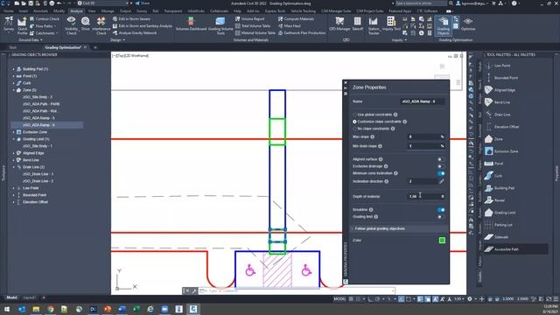This screenshot has width=560, height=315.
Task: Open the Ground Data panel dropdown
Action: 31,40
